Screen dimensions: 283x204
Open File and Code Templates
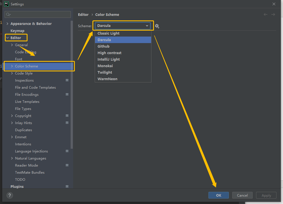pos(35,88)
